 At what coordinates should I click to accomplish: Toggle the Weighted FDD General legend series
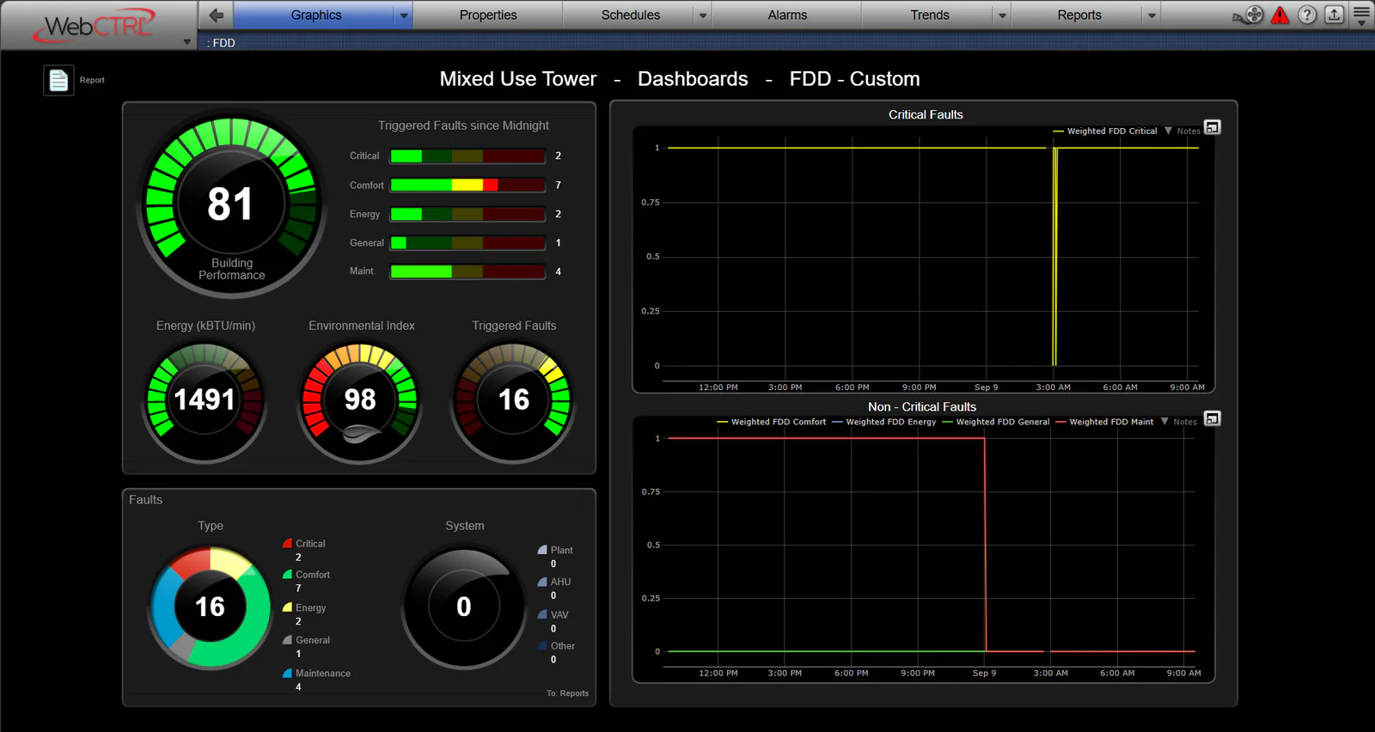pos(996,422)
